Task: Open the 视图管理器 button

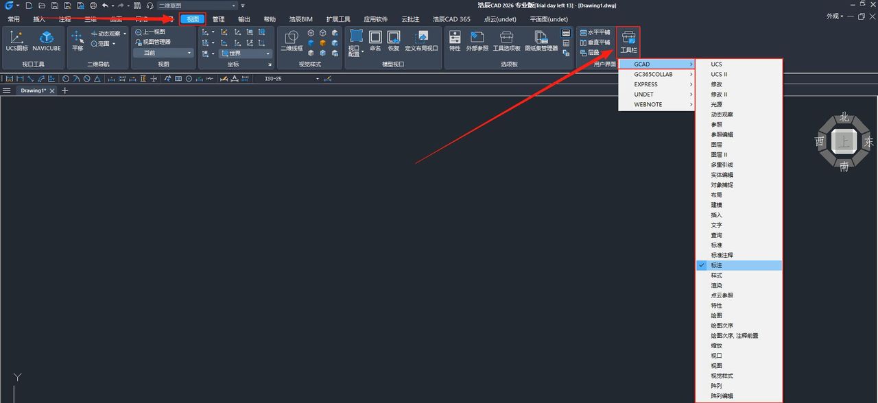Action: [153, 42]
